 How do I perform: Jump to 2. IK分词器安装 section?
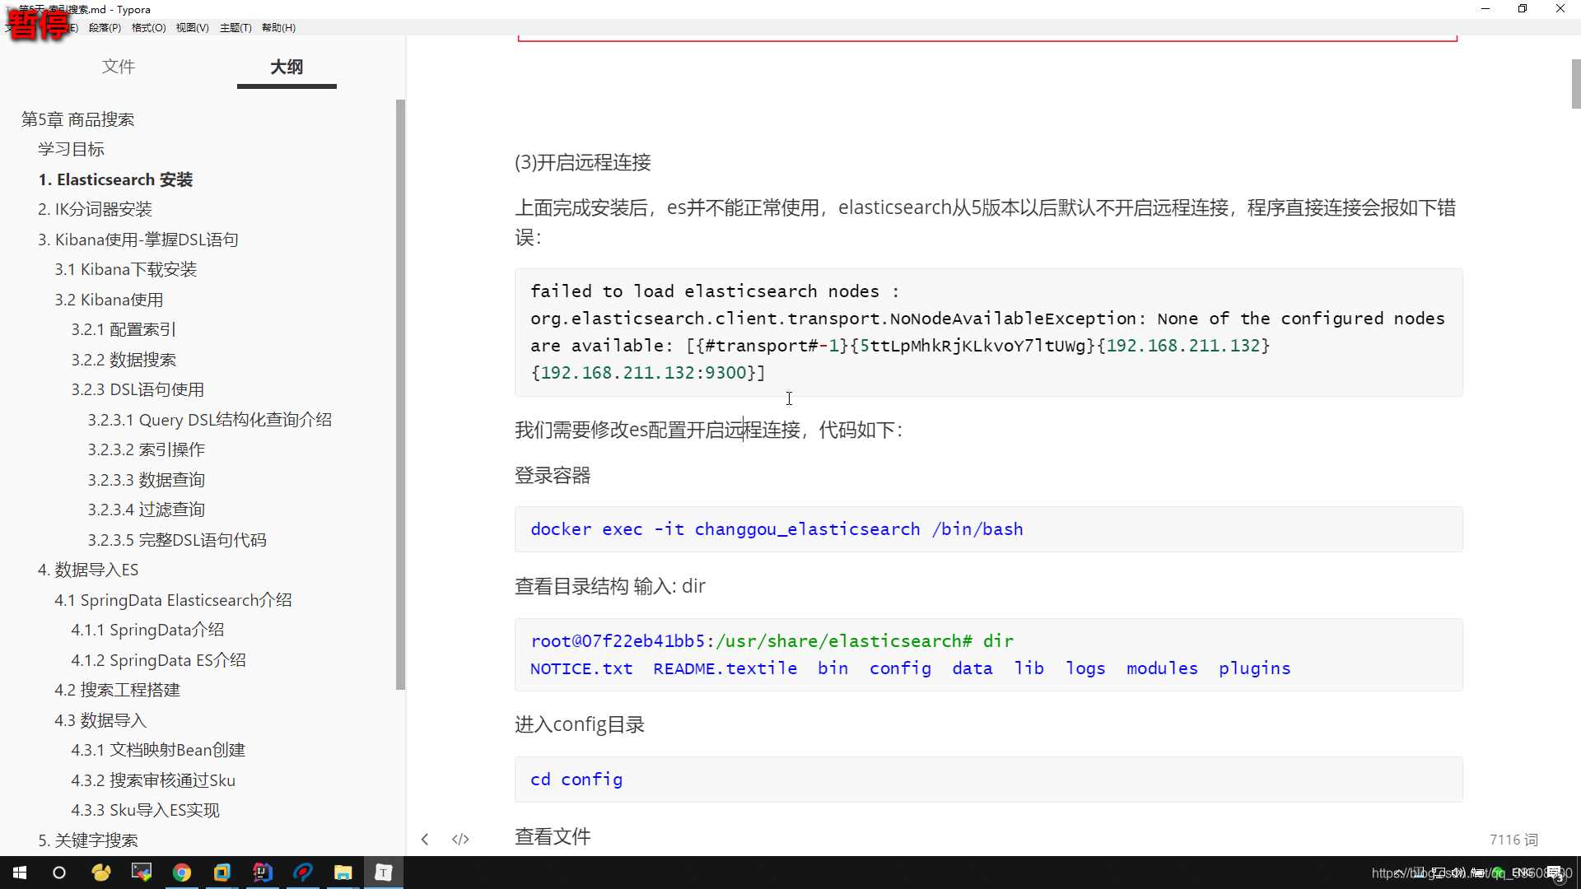click(x=95, y=209)
